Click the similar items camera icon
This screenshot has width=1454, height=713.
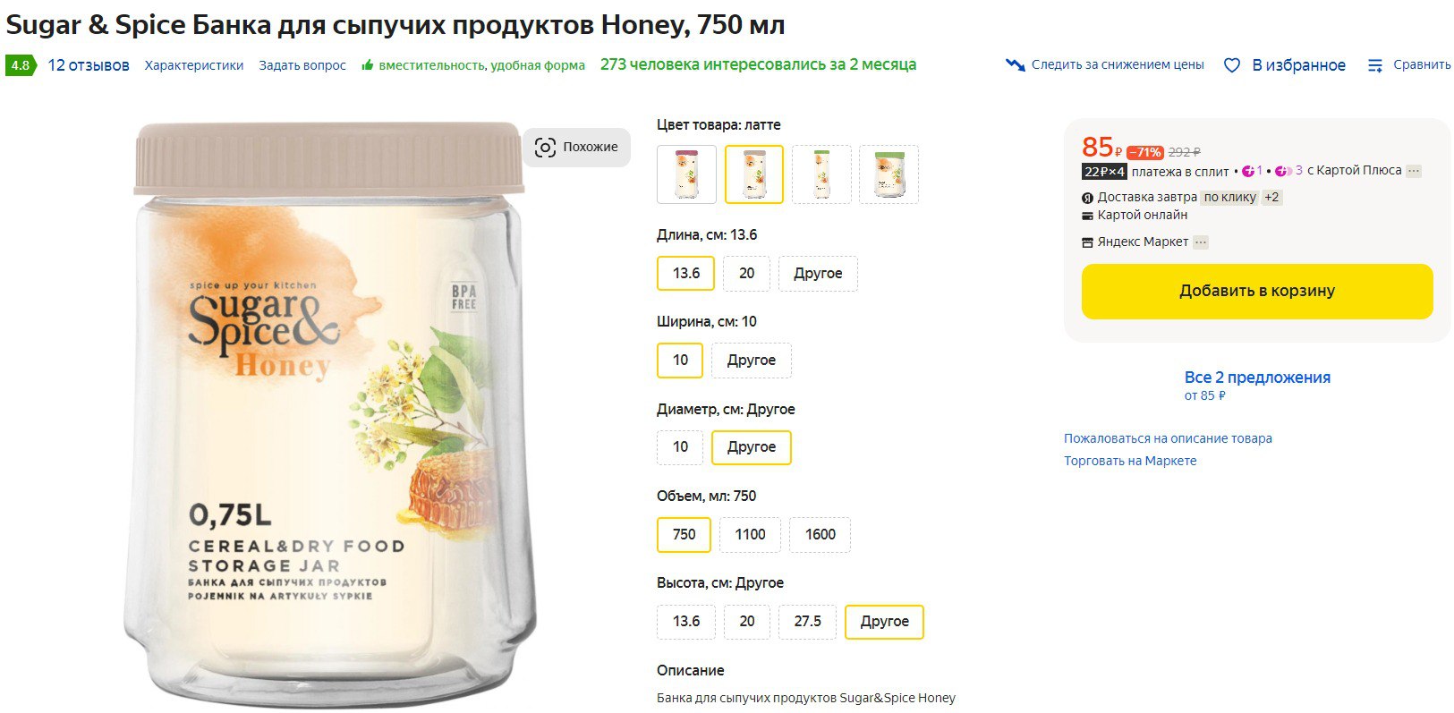tap(545, 148)
